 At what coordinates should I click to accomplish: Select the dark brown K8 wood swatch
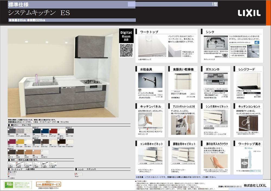click(45, 142)
